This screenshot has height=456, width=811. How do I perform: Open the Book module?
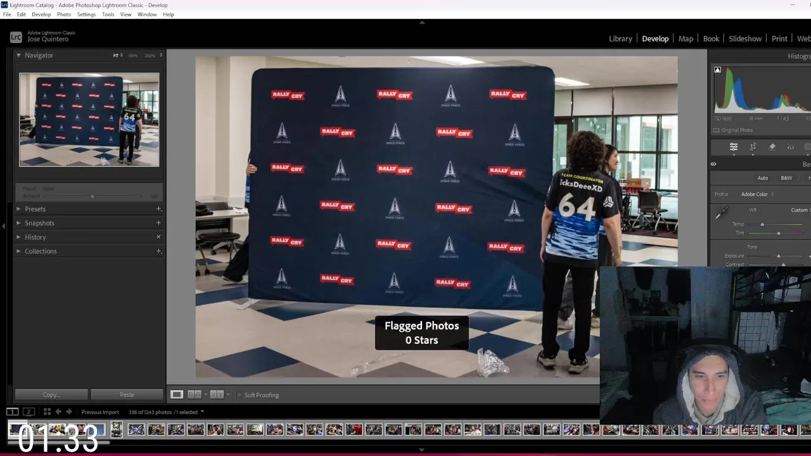click(711, 39)
